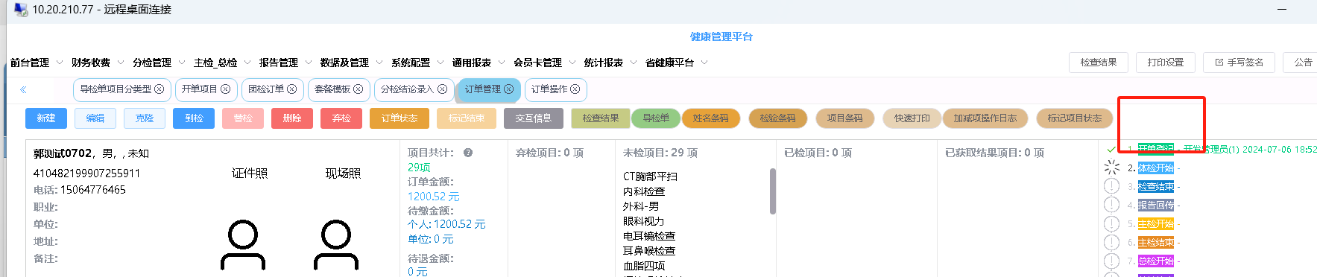This screenshot has height=277, width=1317.
Task: Select the 证件照 placeholder photo
Action: [x=243, y=244]
